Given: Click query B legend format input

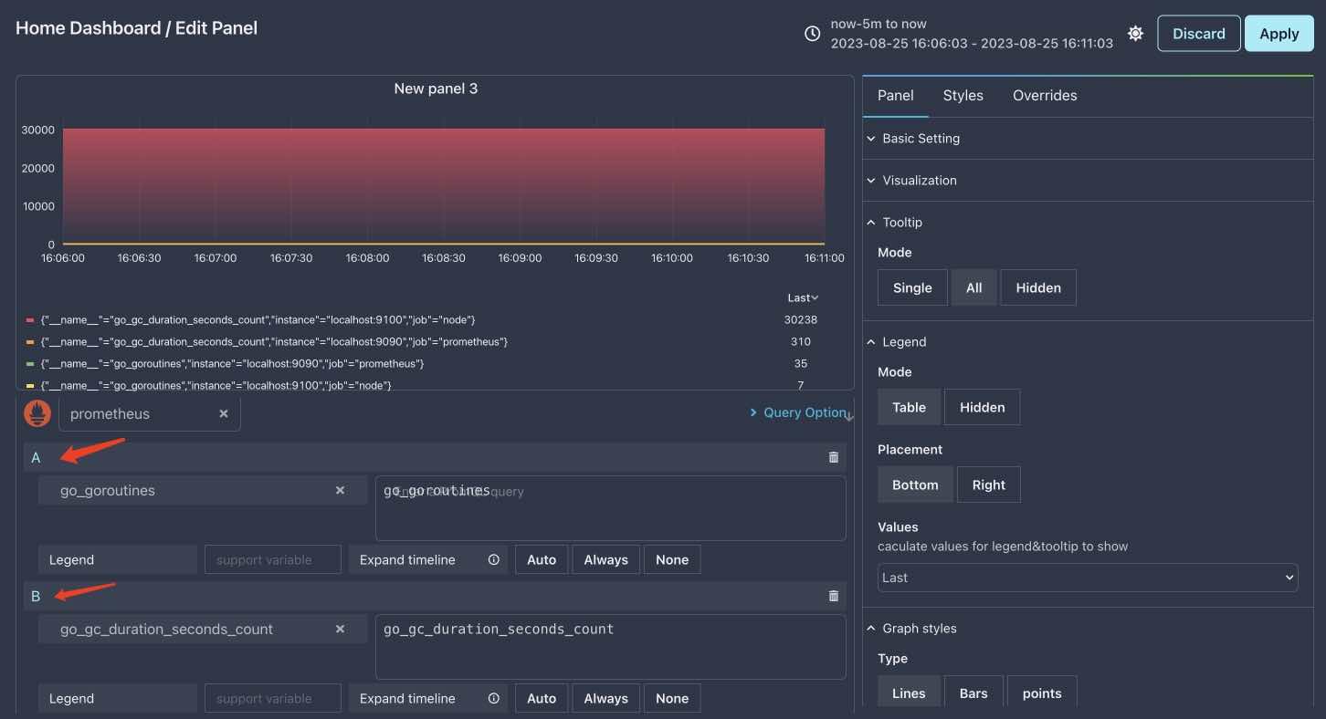Looking at the screenshot, I should pos(273,698).
